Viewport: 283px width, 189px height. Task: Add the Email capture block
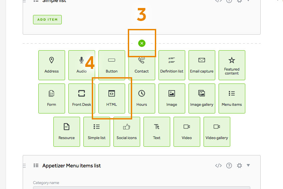[202, 65]
